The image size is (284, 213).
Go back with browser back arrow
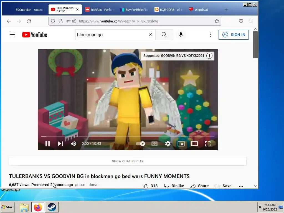9,21
